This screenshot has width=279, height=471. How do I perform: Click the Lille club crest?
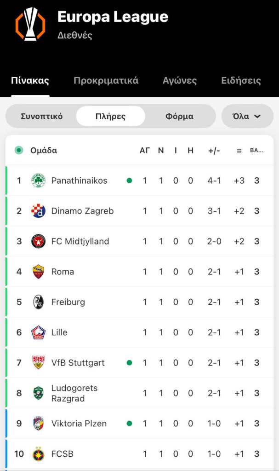(38, 332)
